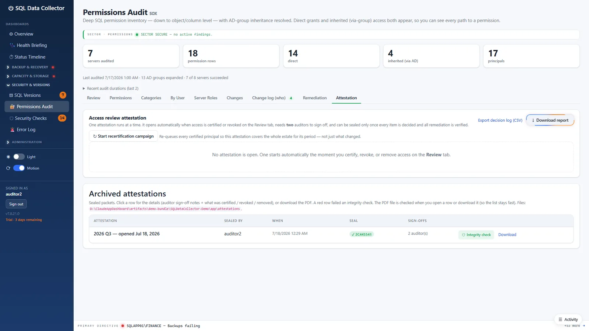Viewport: 589px width, 331px height.
Task: Switch to the Changes tab
Action: (234, 98)
